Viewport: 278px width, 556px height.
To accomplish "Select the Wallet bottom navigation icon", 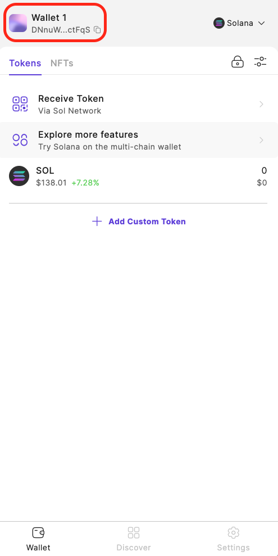I will (38, 532).
